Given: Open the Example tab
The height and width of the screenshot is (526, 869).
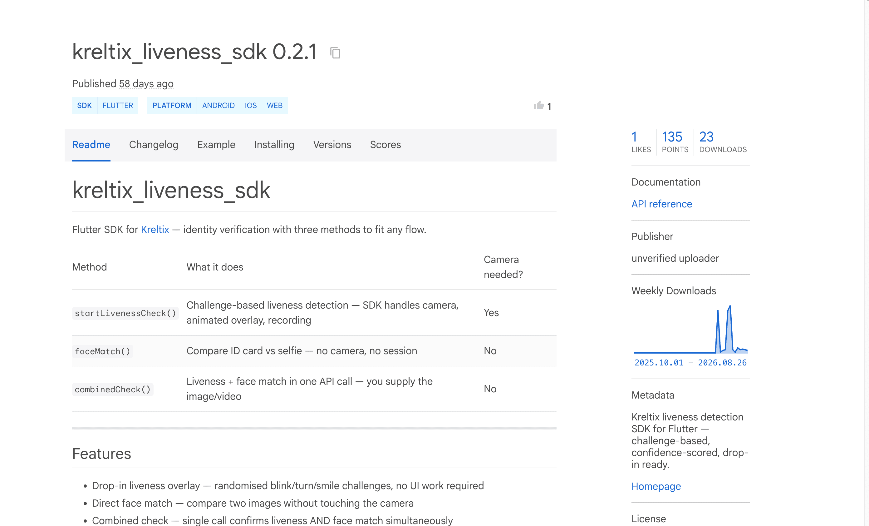Looking at the screenshot, I should tap(216, 145).
